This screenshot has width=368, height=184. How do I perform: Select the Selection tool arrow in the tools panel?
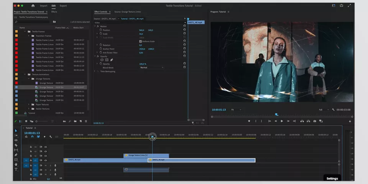[16, 130]
